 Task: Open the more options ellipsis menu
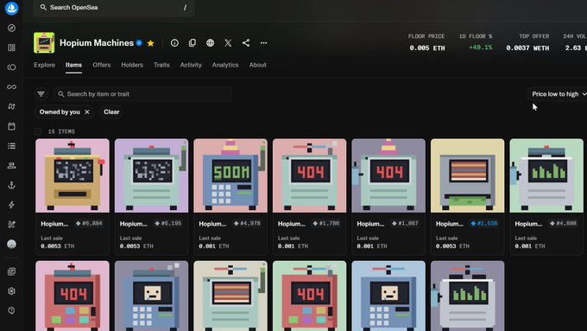(x=264, y=42)
